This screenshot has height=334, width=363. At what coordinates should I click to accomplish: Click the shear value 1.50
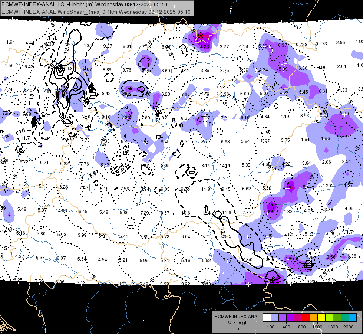(9, 66)
